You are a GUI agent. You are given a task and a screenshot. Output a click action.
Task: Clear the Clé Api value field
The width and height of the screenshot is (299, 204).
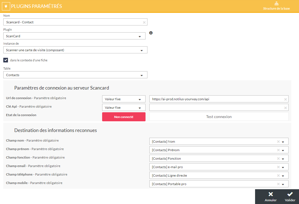(285, 108)
